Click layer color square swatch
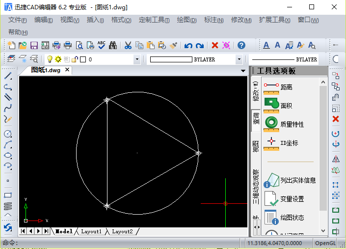This screenshot has height=249, width=346. tap(83, 59)
